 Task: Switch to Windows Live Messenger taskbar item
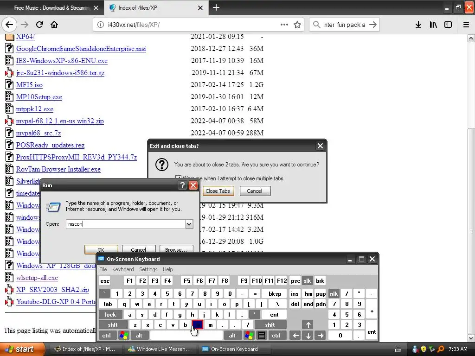click(x=160, y=349)
